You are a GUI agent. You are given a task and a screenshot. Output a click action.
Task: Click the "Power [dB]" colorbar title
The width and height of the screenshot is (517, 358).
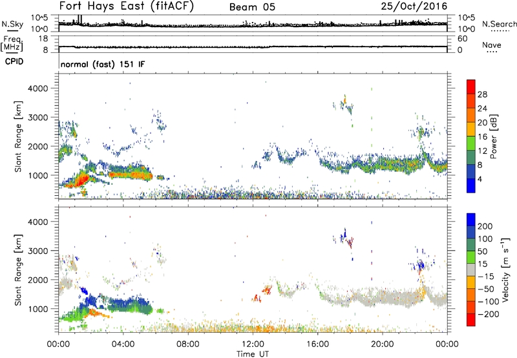(494, 136)
